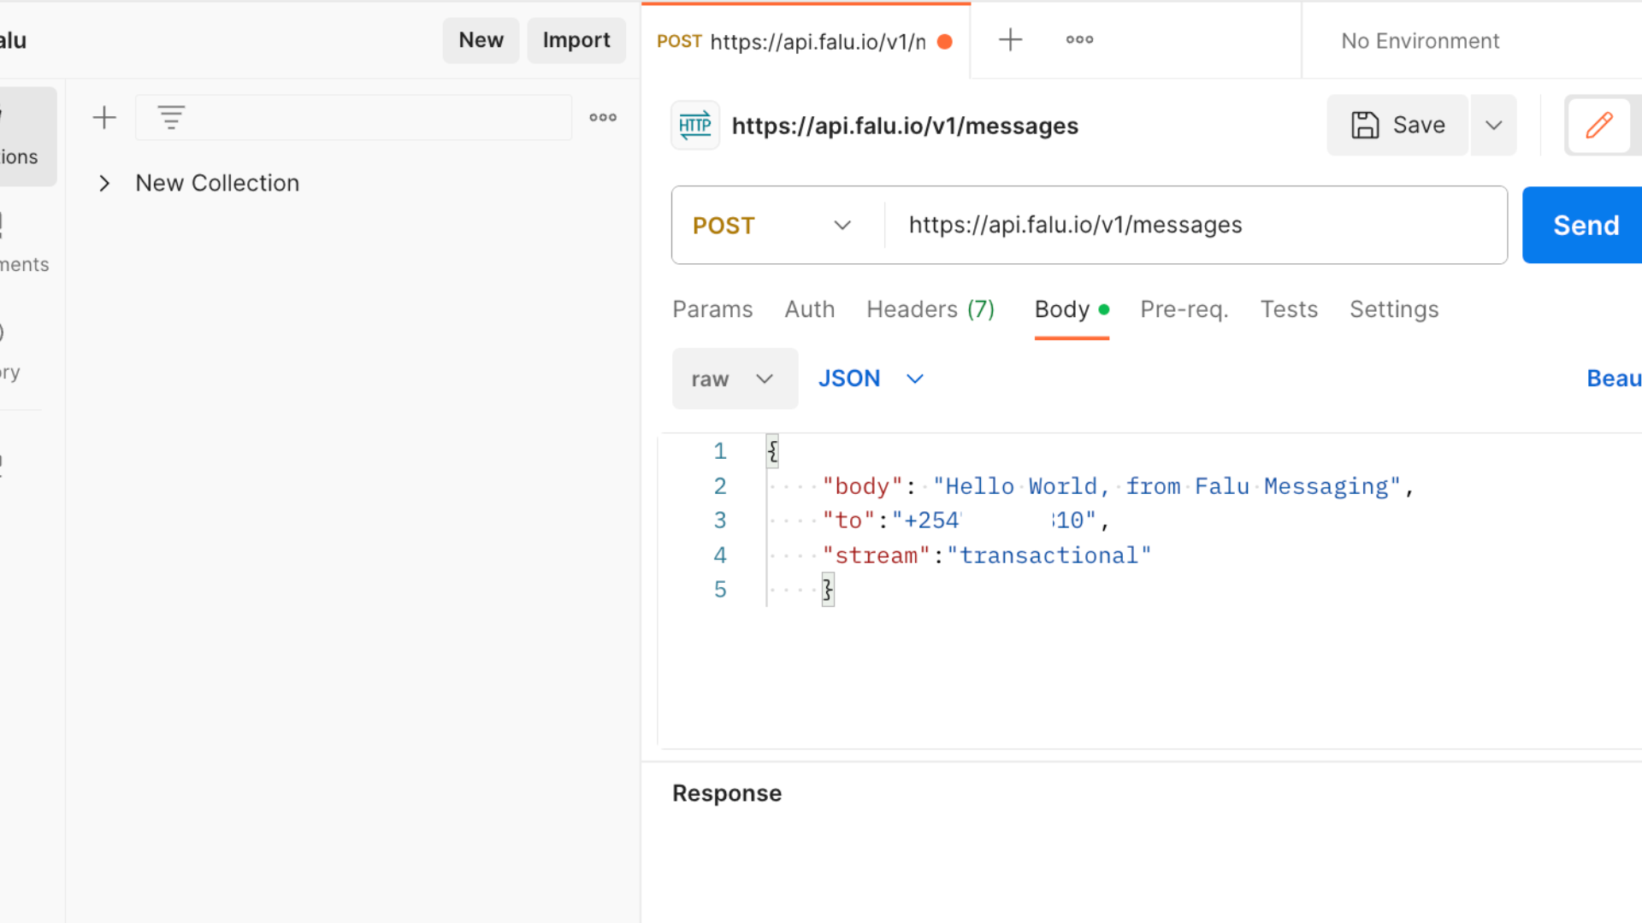Image resolution: width=1642 pixels, height=923 pixels.
Task: Open the collections sidebar more options menu
Action: click(603, 117)
